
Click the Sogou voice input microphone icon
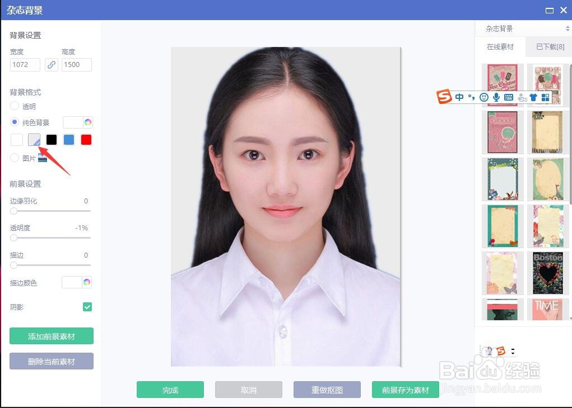click(496, 97)
